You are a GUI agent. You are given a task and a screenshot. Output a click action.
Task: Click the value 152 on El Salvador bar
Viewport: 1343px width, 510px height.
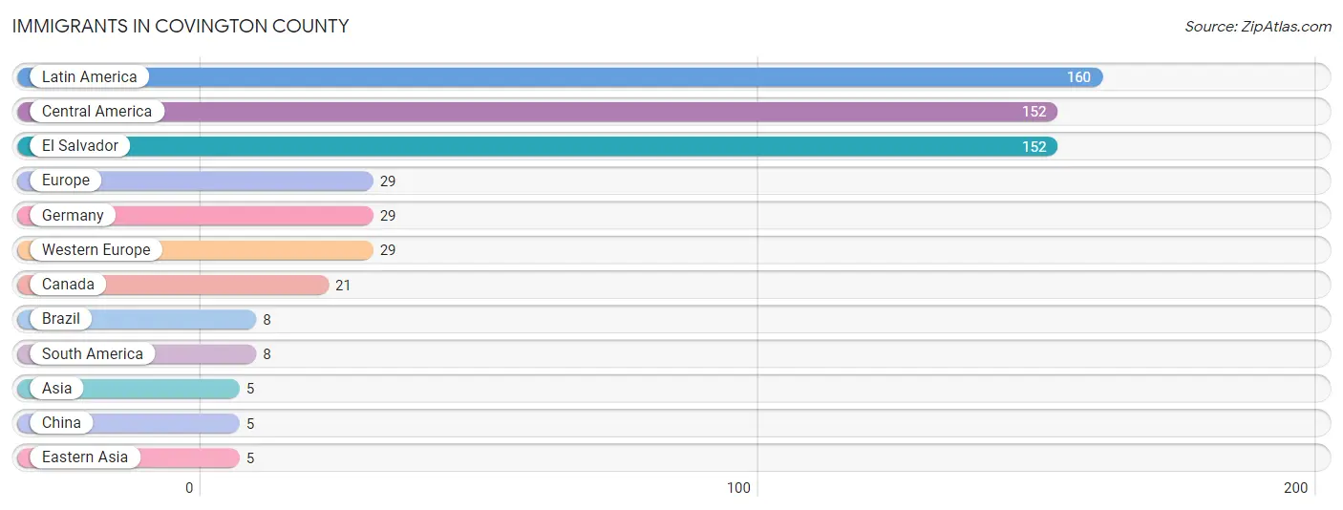pos(1034,147)
